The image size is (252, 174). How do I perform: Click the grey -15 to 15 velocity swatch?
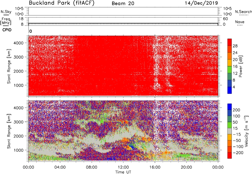[230, 131]
